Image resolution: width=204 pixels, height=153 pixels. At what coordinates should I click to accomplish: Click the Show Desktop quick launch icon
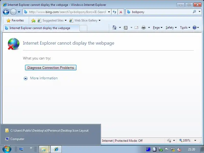coord(21,149)
